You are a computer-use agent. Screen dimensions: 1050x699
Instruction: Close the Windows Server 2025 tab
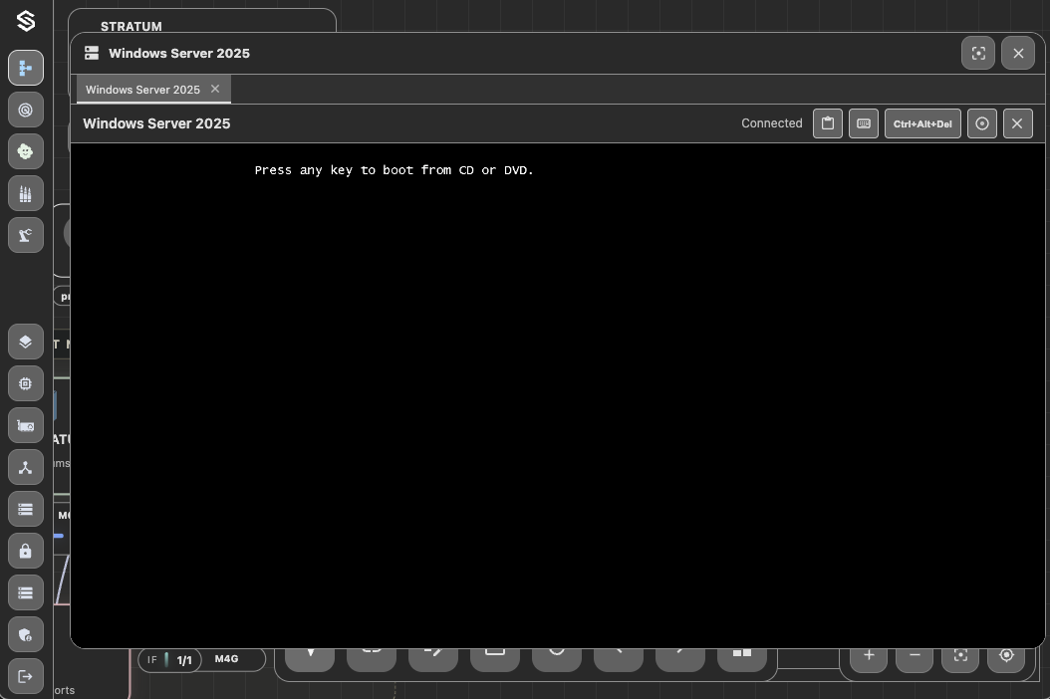point(215,89)
